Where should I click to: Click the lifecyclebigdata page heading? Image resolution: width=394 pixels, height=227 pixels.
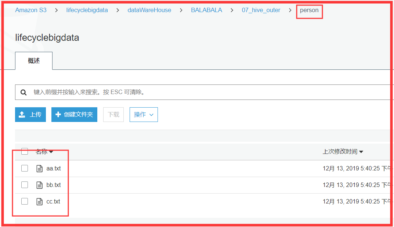pyautogui.click(x=47, y=38)
